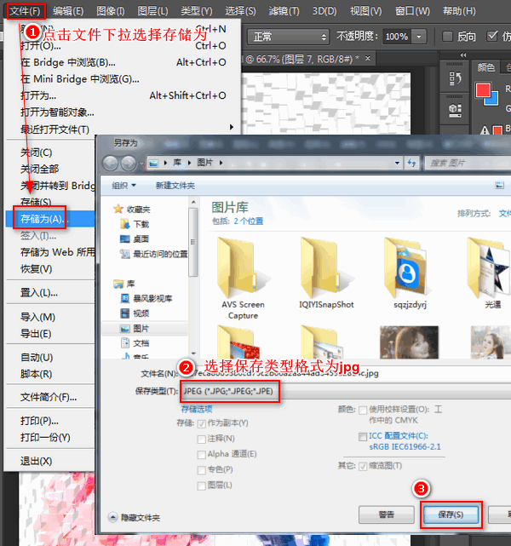511x546 pixels.
Task: Select 最近访问的位置 in sidebar
Action: [153, 254]
